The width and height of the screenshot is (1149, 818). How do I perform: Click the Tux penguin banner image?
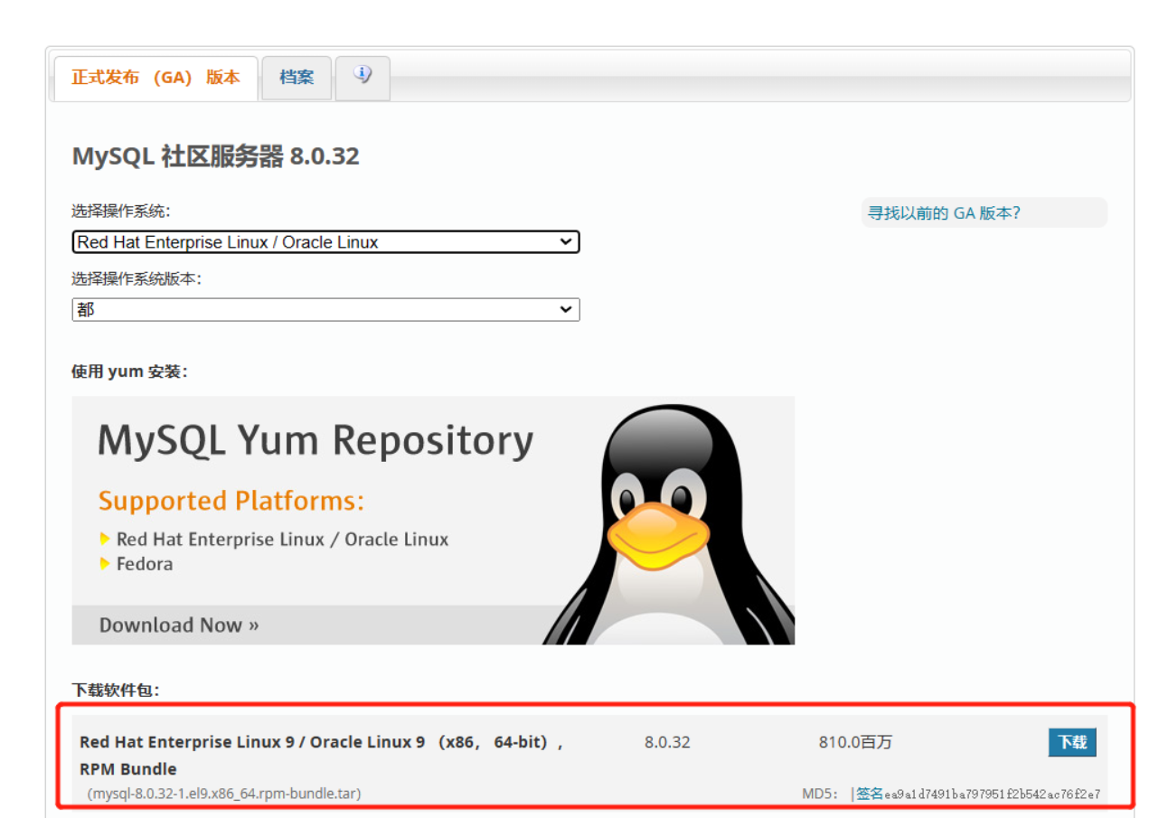pyautogui.click(x=671, y=524)
